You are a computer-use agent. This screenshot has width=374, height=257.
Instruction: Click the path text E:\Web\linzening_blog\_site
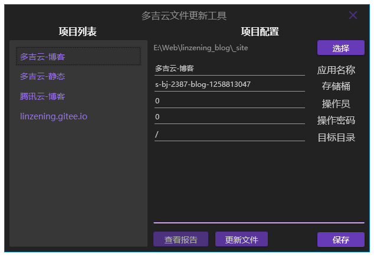[x=201, y=48]
